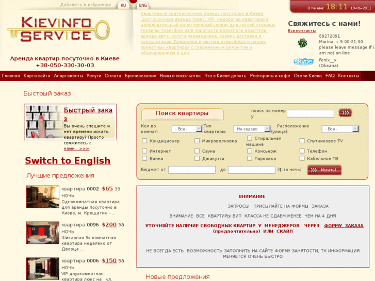Toggle the Кондиционер checkbox
This screenshot has height=281, width=375.
point(144,141)
